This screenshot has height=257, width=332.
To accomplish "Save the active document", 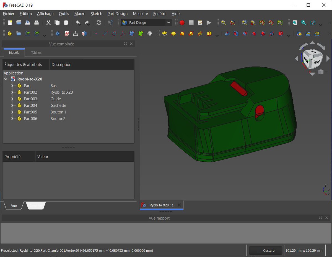I will coord(27,23).
